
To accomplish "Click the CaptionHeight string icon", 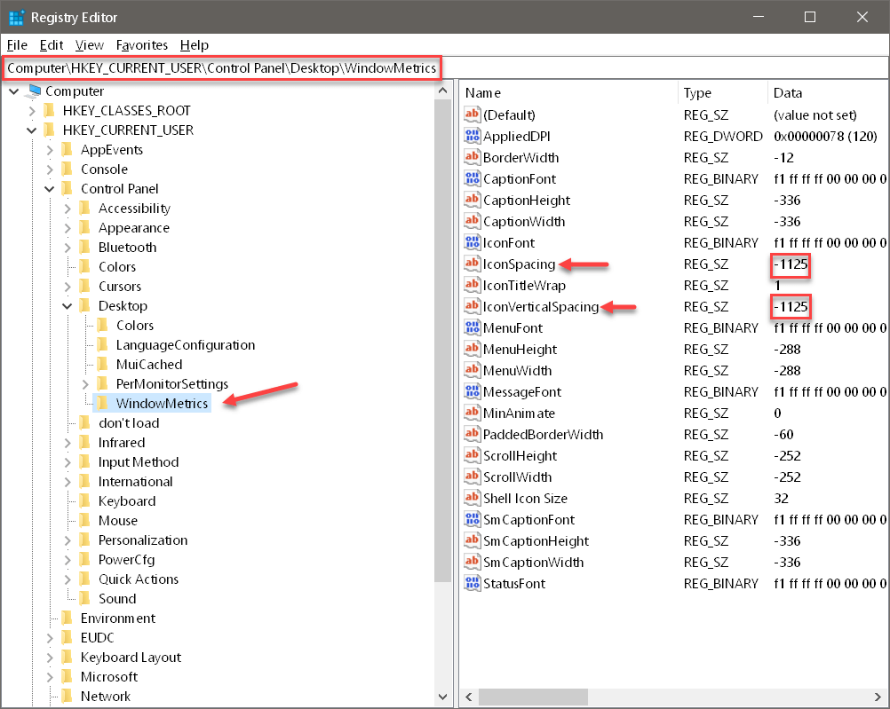I will pos(472,200).
